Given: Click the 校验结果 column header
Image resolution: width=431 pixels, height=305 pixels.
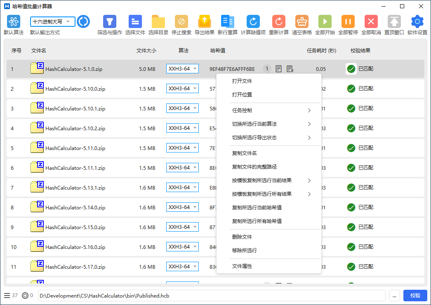Looking at the screenshot, I should coord(360,51).
